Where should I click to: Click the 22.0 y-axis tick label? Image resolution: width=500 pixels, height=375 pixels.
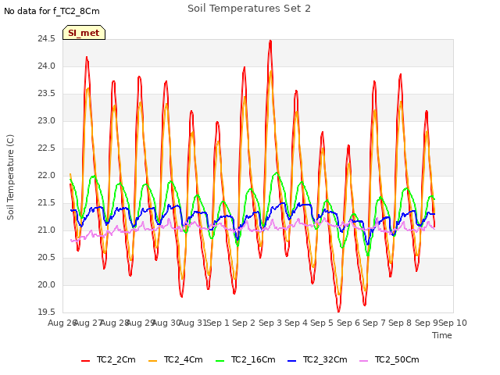point(47,175)
